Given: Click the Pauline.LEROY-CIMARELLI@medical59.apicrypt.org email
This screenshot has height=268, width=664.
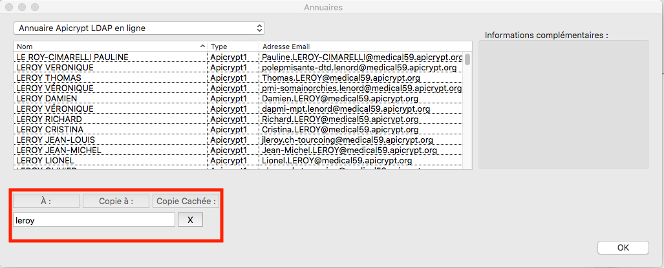Looking at the screenshot, I should pos(362,57).
